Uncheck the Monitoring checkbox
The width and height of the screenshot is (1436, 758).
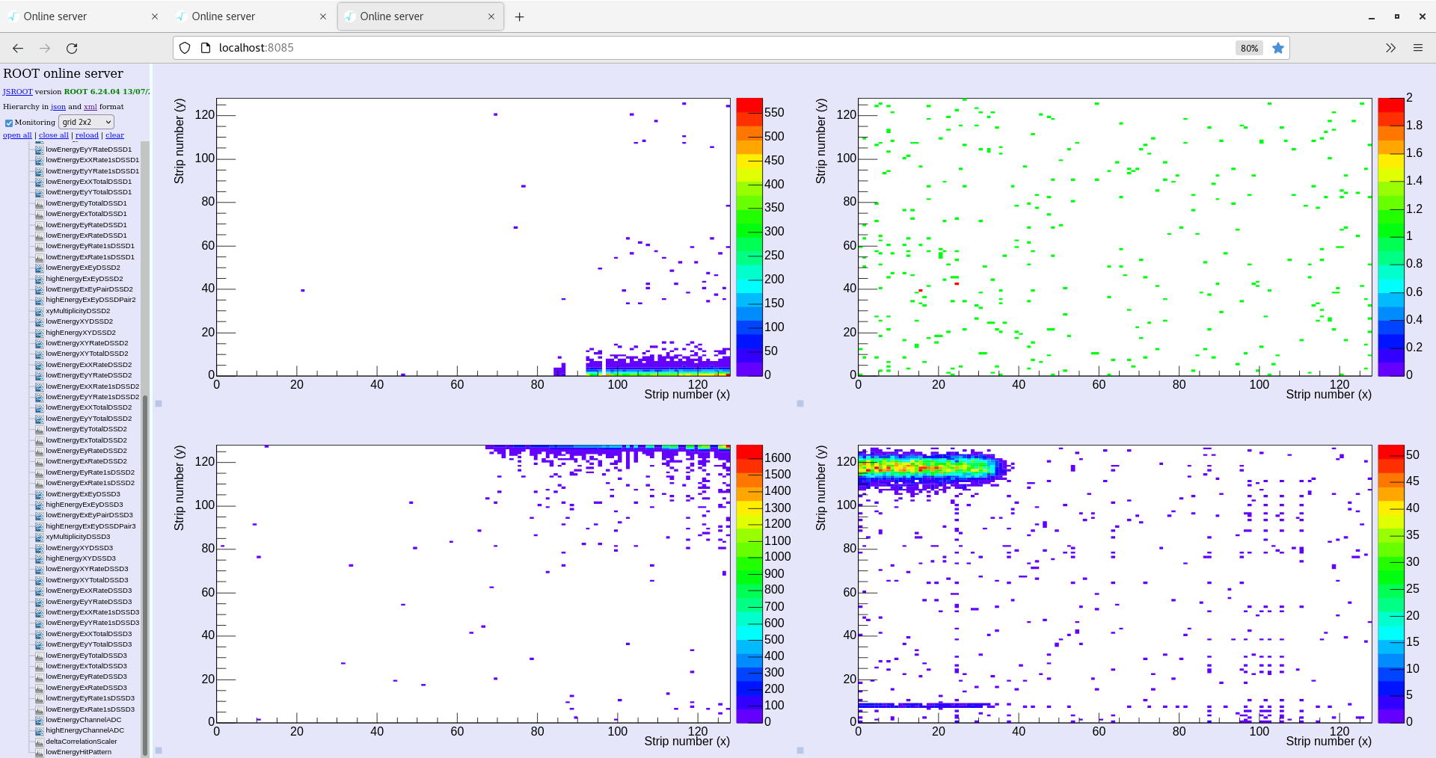[x=9, y=123]
